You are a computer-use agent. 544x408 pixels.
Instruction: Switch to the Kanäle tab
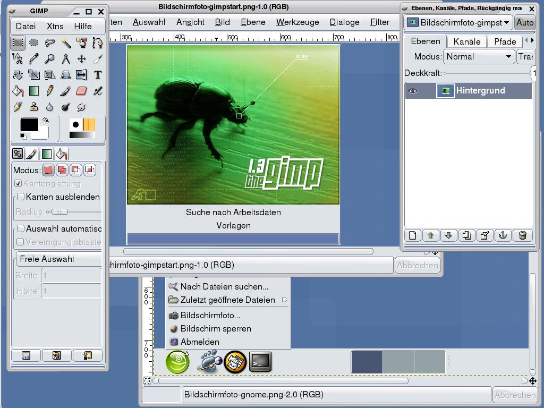coord(467,41)
